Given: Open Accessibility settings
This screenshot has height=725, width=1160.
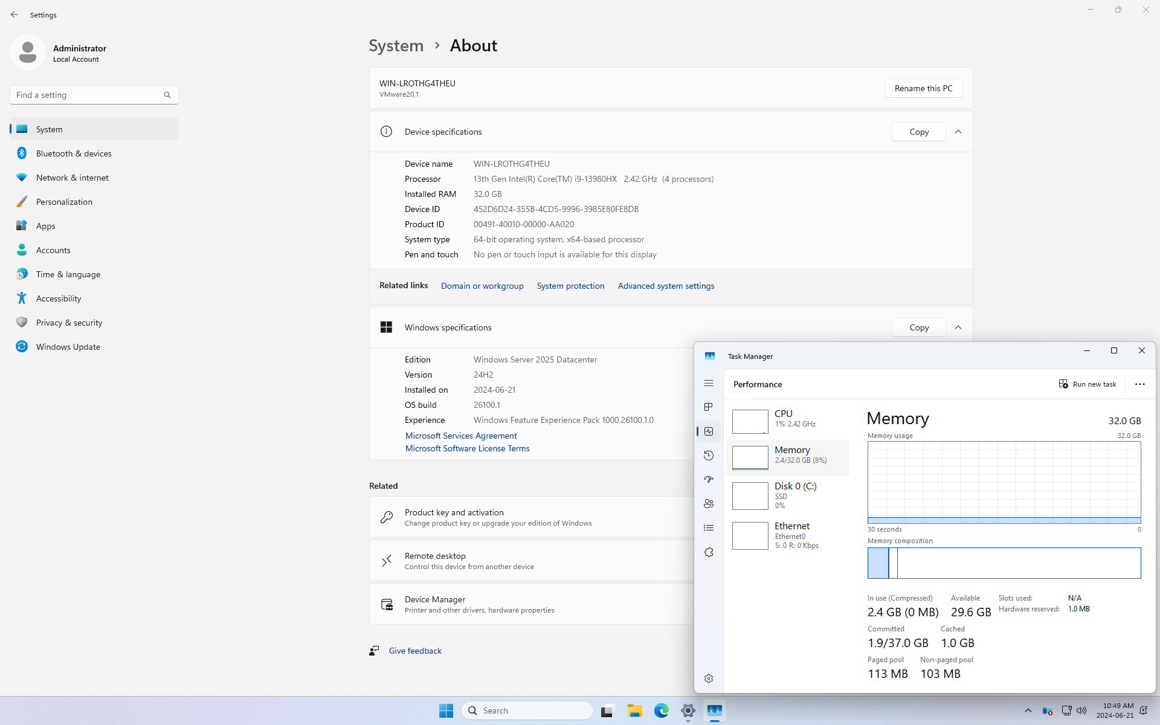Looking at the screenshot, I should (94, 298).
